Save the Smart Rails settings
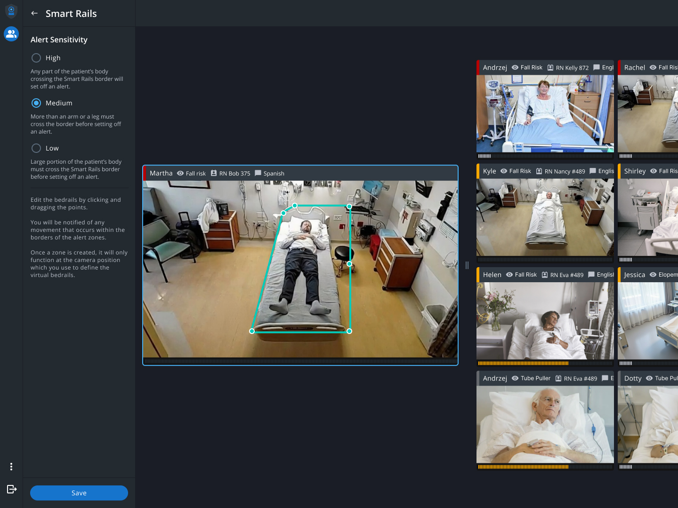The image size is (678, 508). (x=79, y=493)
